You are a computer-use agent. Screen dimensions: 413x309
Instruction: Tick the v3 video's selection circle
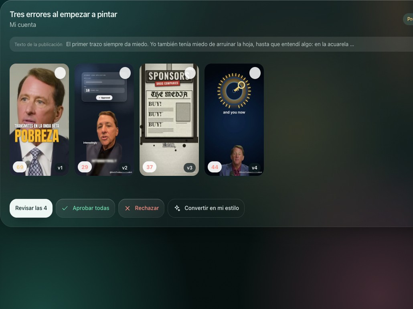[x=190, y=73]
